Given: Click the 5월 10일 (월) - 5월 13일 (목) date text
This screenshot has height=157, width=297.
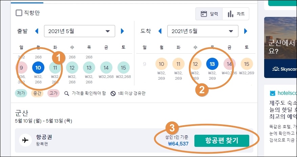Looking at the screenshot, I should (44, 121).
